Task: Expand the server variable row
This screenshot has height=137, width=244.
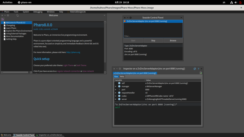Action: point(116,99)
